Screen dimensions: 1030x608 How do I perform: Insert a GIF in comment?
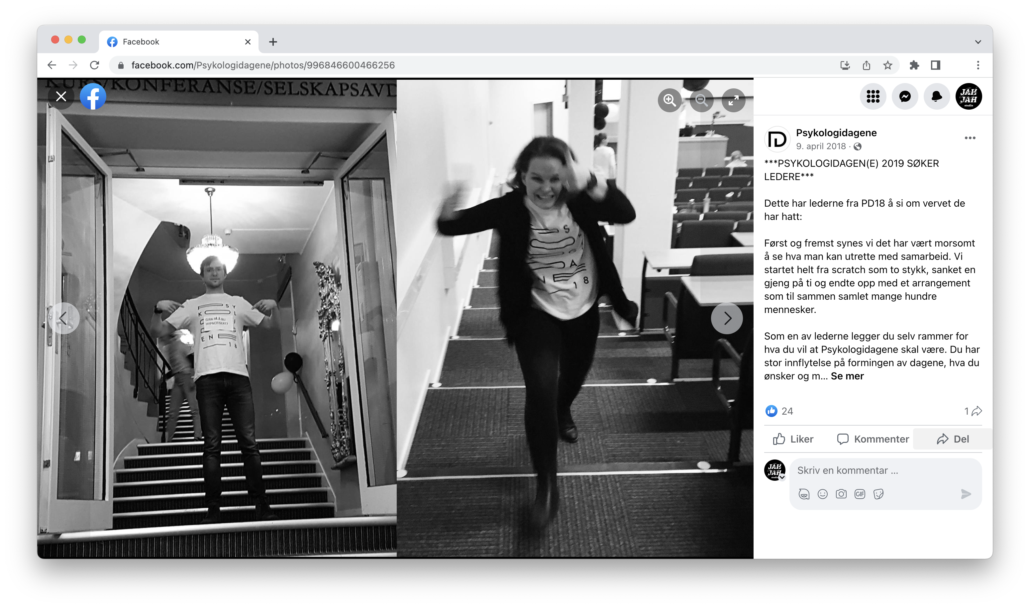click(x=860, y=494)
